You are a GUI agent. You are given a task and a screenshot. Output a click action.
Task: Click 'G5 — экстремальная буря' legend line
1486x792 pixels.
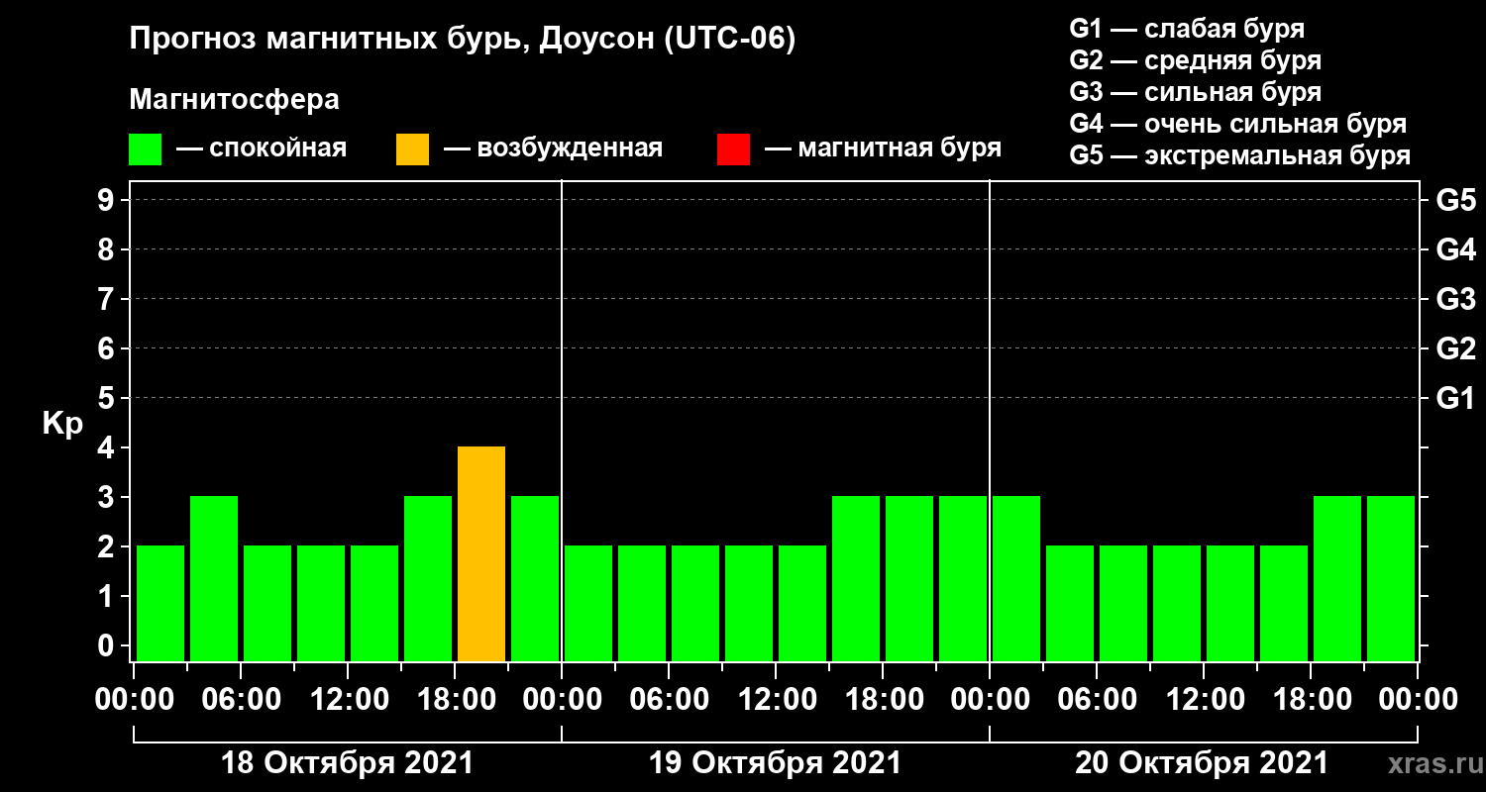coord(1240,156)
